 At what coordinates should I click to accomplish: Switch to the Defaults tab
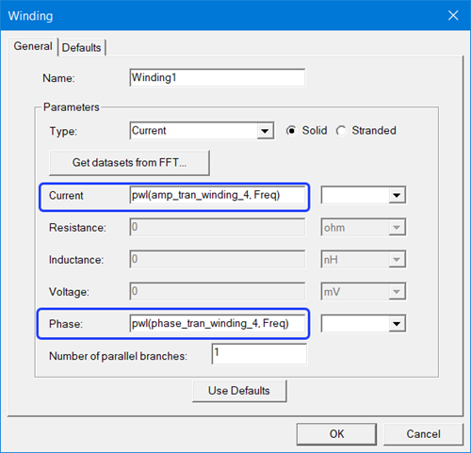click(82, 48)
